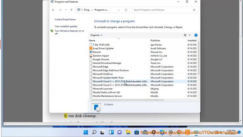Open View installed updates link
The width and height of the screenshot is (243, 137).
pyautogui.click(x=66, y=26)
